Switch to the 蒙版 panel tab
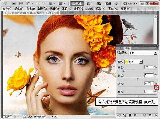160x119 pixels. [119, 48]
